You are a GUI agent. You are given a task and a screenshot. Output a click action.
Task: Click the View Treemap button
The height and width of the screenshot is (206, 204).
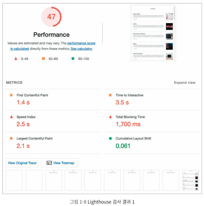pyautogui.click(x=59, y=163)
